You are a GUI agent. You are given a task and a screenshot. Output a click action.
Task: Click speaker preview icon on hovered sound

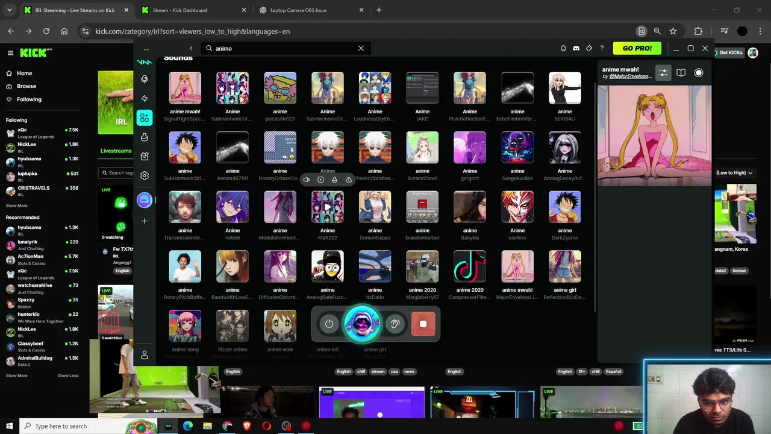pyautogui.click(x=307, y=180)
